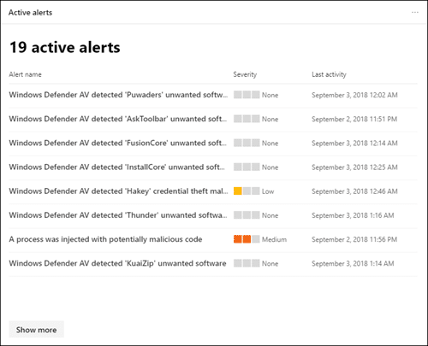Screen dimensions: 428x346
Task: Select the September 3, 2018 1:14 AM timestamp
Action: click(353, 263)
